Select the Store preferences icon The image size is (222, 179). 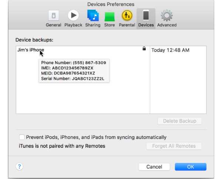(110, 18)
